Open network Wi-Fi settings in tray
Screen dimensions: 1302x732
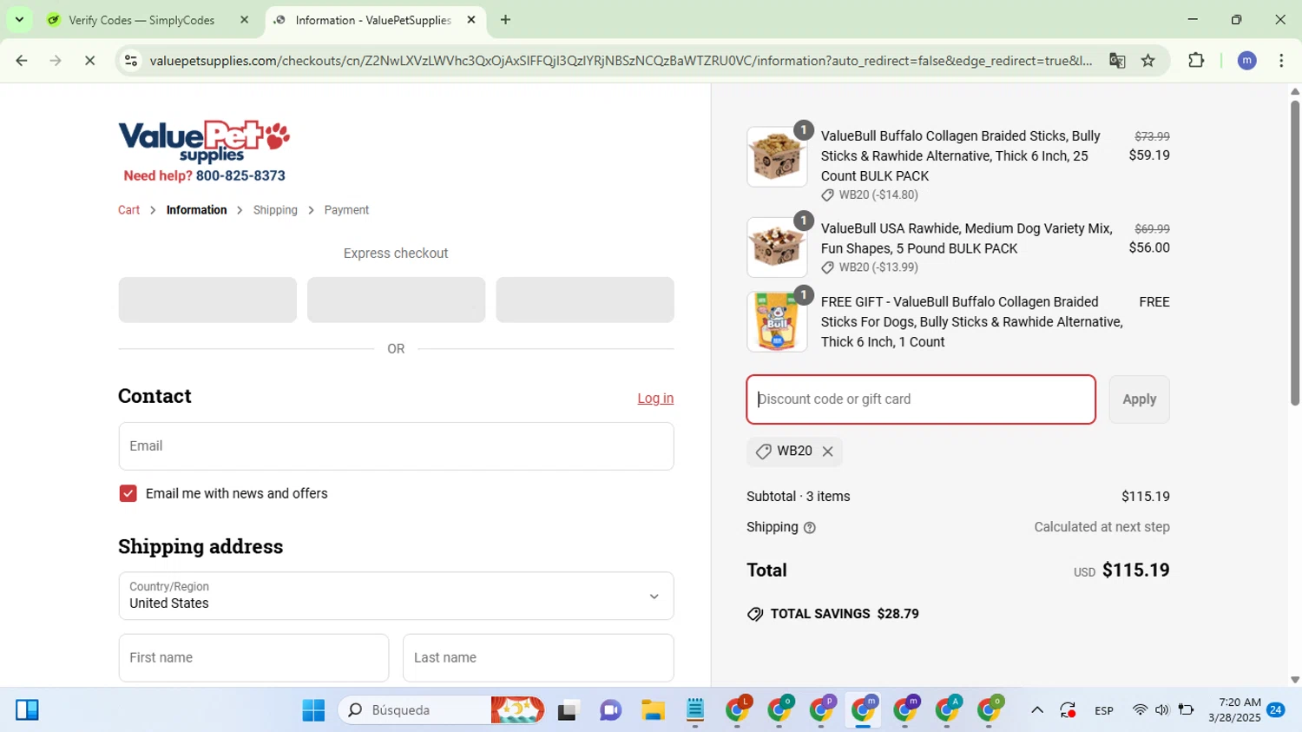coord(1140,710)
